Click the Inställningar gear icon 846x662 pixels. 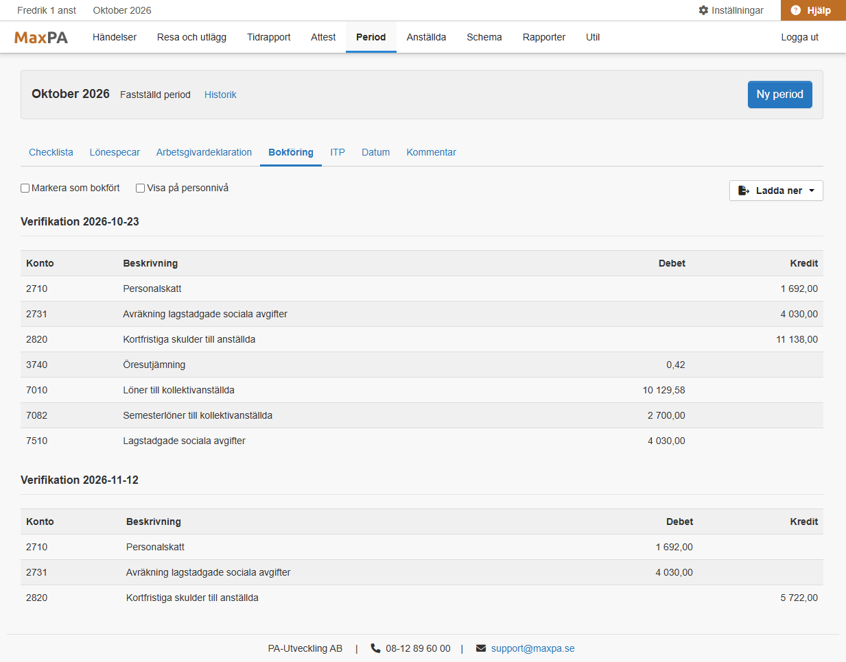(x=703, y=10)
